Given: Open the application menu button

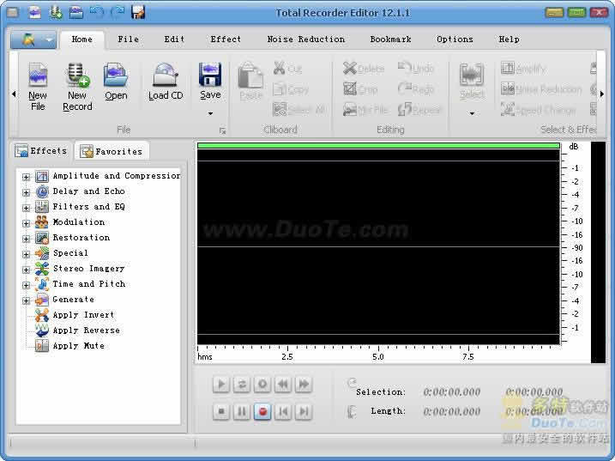Looking at the screenshot, I should [x=33, y=39].
